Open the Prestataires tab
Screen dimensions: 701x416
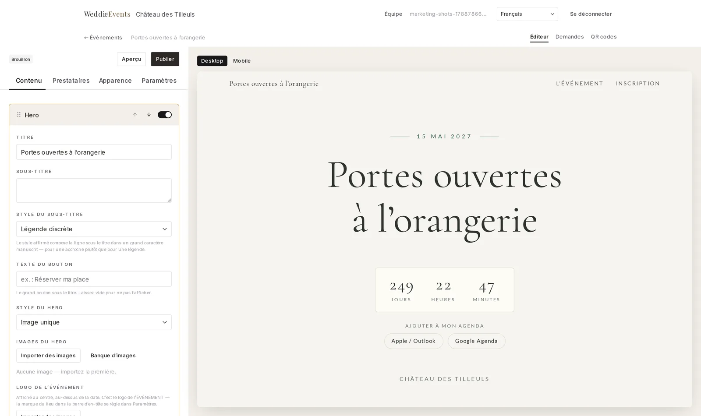click(x=71, y=81)
